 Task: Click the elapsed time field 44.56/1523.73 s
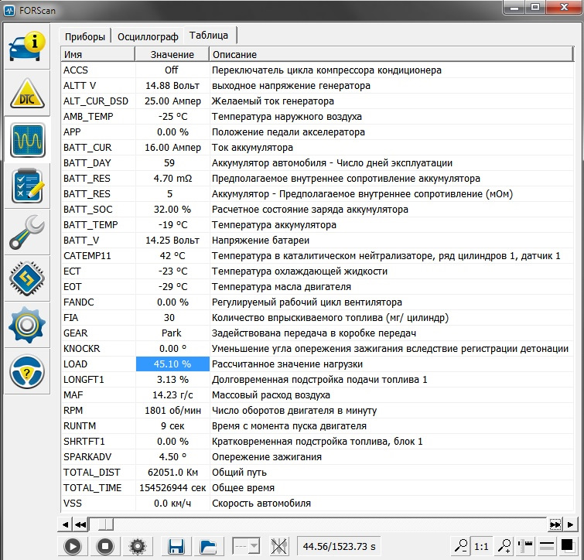[x=339, y=546]
